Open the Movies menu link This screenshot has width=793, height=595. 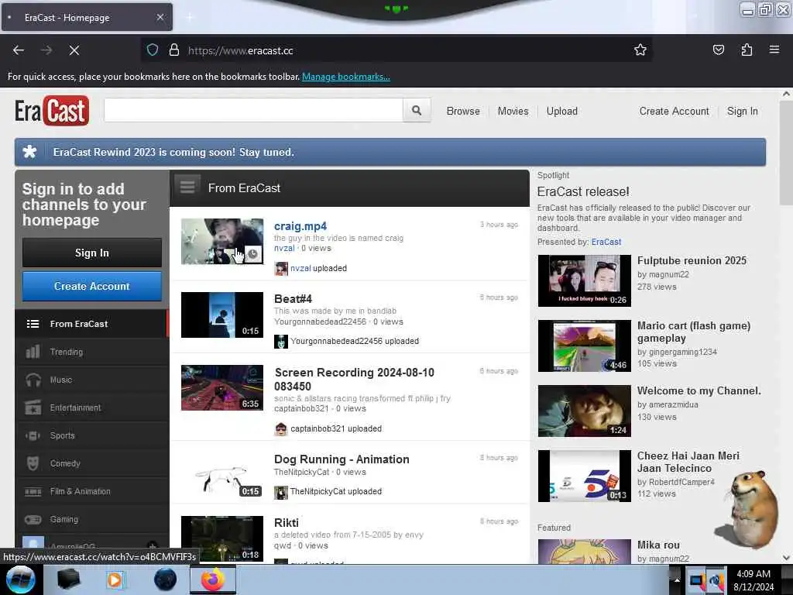[513, 111]
